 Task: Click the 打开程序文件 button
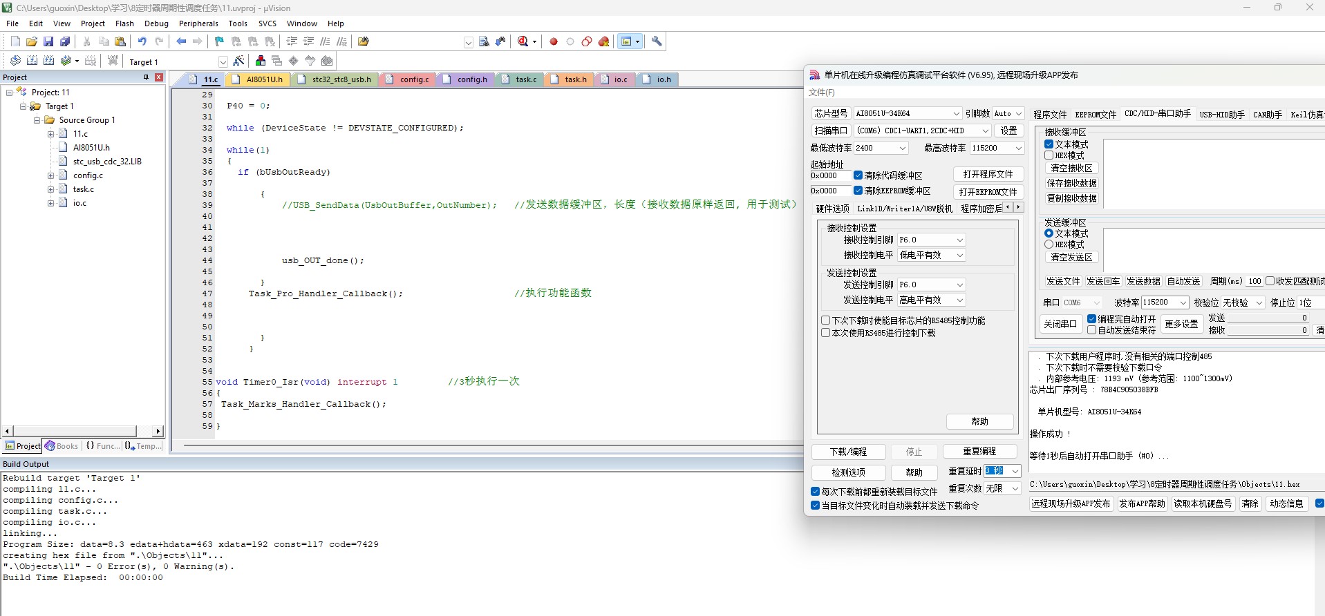[988, 174]
